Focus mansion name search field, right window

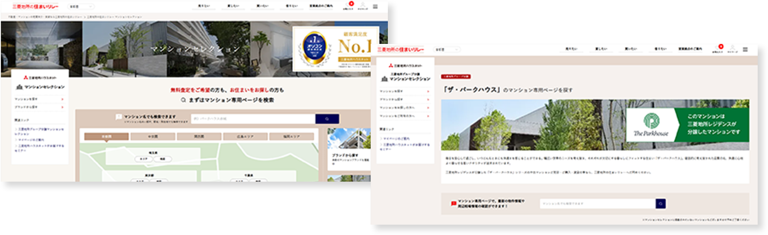tap(597, 204)
